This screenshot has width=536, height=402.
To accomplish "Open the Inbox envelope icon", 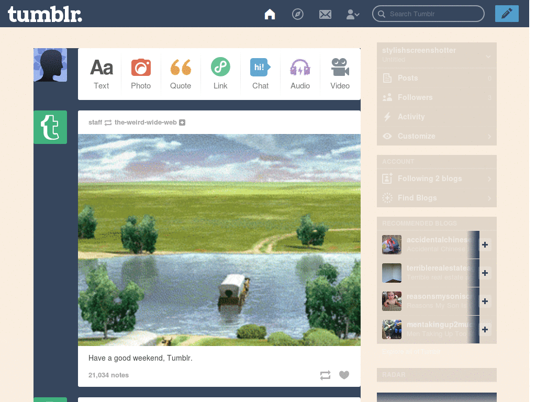I will point(325,14).
